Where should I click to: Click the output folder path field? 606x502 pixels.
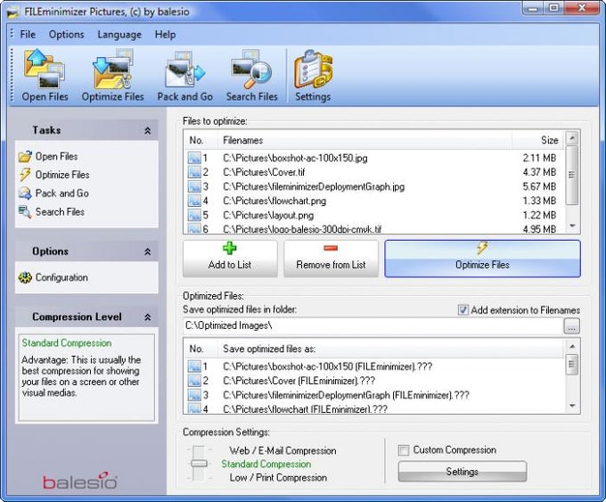click(x=373, y=325)
